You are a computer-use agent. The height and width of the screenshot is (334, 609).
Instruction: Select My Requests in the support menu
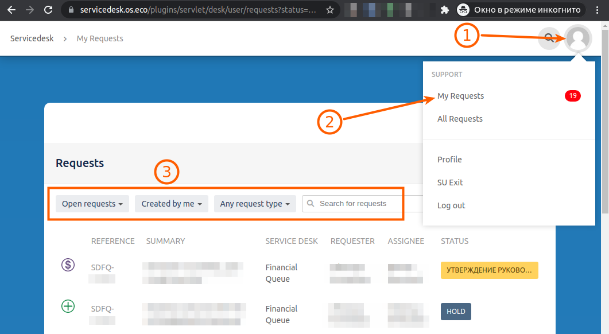coord(460,96)
